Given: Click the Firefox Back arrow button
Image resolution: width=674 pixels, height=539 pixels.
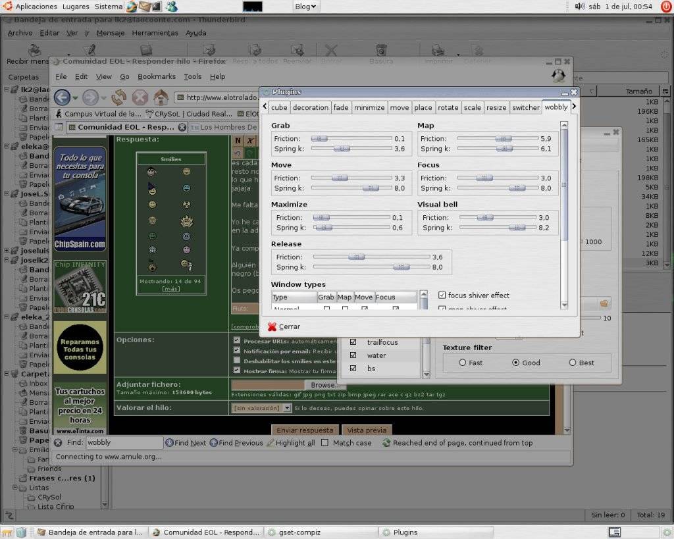Looking at the screenshot, I should pyautogui.click(x=62, y=97).
